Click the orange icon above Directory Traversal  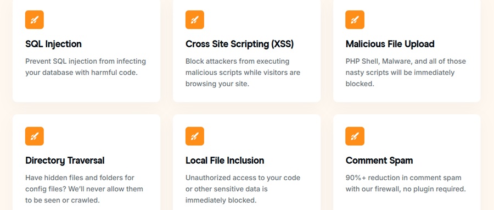(35, 136)
